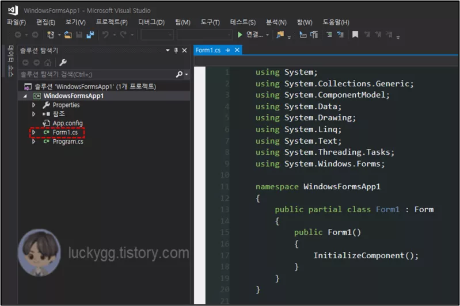The image size is (460, 306).
Task: Open the 도움말(H) menu
Action: 336,22
